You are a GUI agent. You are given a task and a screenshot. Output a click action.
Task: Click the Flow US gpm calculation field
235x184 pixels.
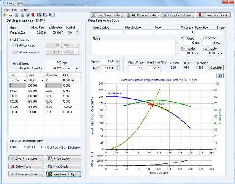[135, 68]
